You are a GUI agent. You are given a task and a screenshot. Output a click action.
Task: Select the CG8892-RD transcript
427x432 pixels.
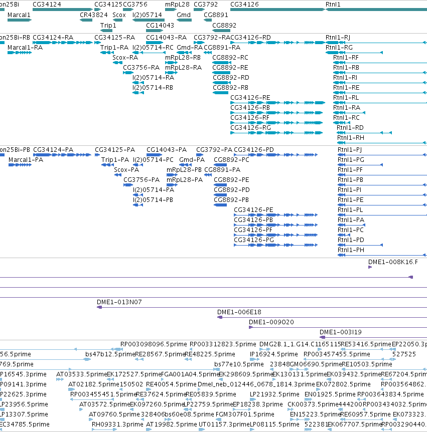pyautogui.click(x=222, y=83)
